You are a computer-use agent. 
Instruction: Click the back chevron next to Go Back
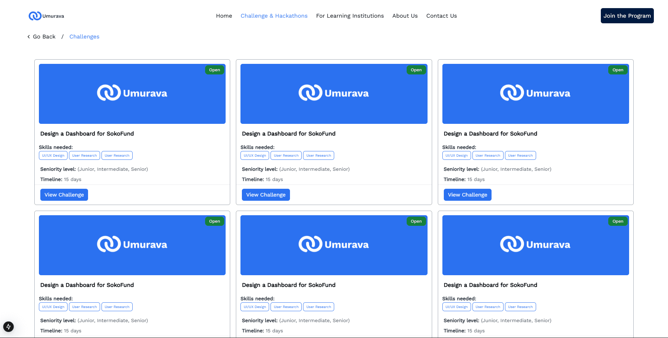(28, 36)
